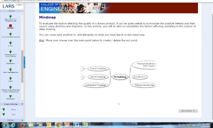Open Outlook from the taskbar
Viewport: 213px width, 128px height.
coord(49,125)
